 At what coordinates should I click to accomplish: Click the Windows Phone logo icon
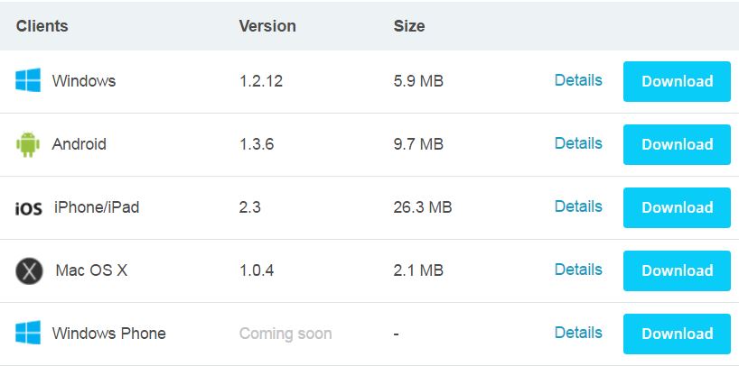28,333
